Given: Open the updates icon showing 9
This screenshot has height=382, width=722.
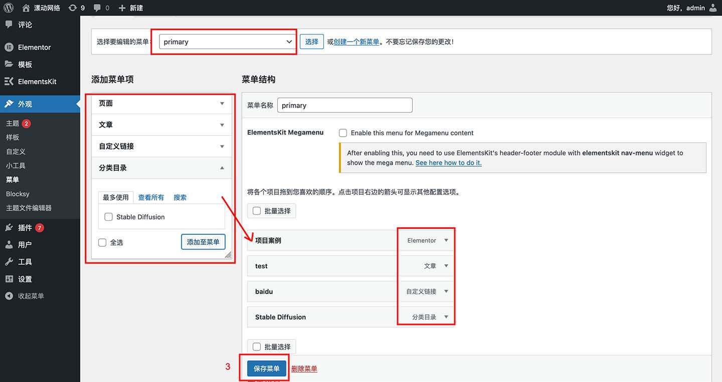Looking at the screenshot, I should point(73,8).
